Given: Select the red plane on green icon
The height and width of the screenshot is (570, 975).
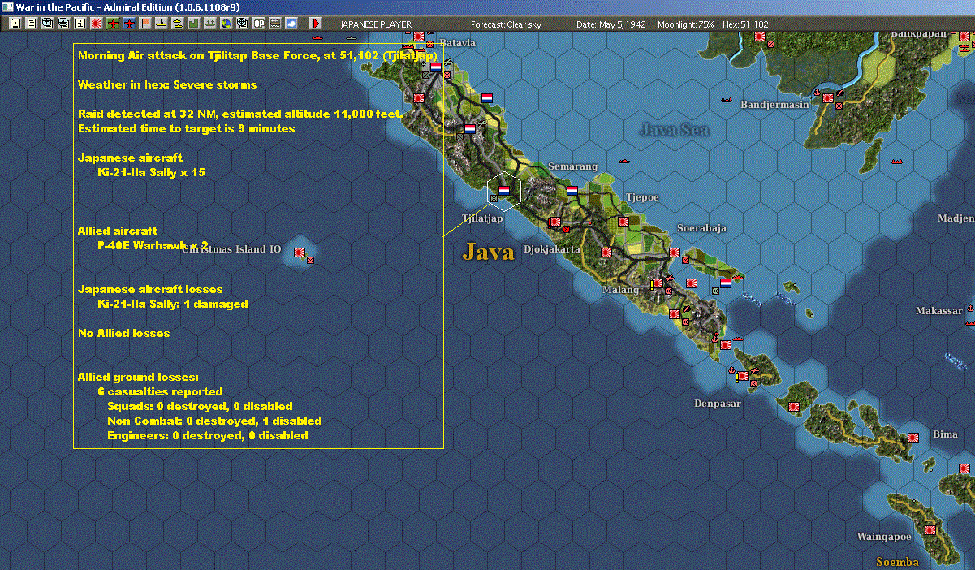Looking at the screenshot, I should click(113, 24).
